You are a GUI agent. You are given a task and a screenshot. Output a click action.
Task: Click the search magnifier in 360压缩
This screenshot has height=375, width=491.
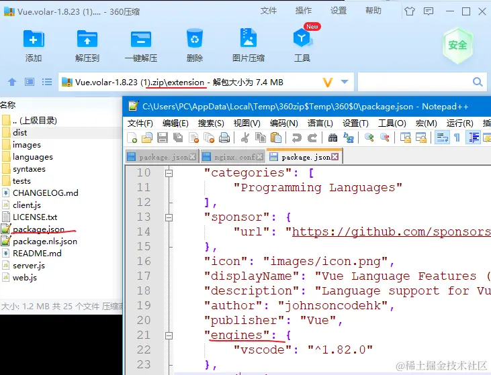478,82
